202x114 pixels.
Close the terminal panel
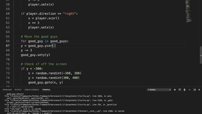coord(199,90)
